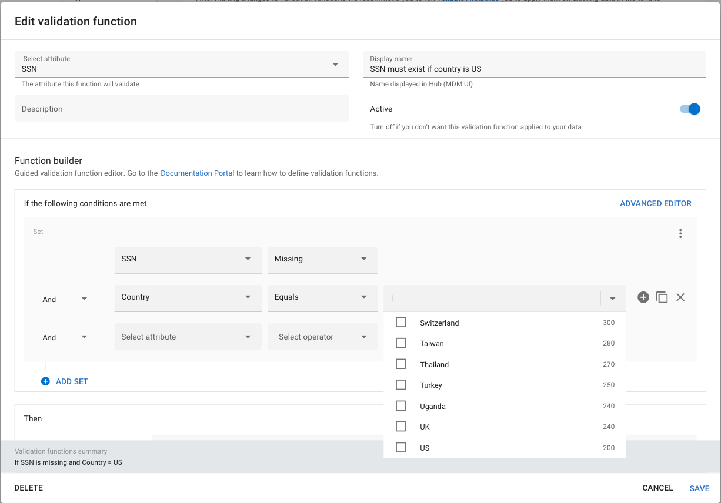The image size is (721, 503).
Task: Delete this validation function
Action: pos(29,488)
